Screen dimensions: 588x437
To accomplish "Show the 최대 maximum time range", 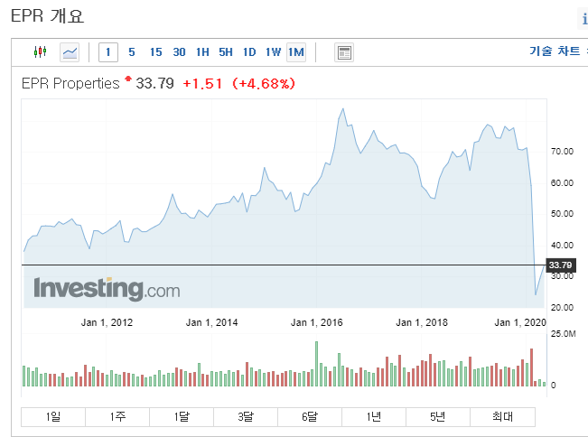I will [502, 417].
